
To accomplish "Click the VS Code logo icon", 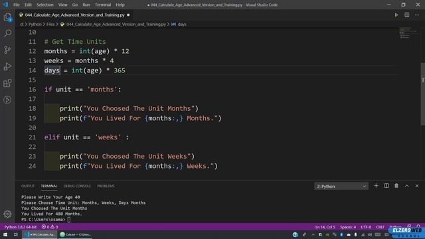I will pyautogui.click(x=5, y=5).
